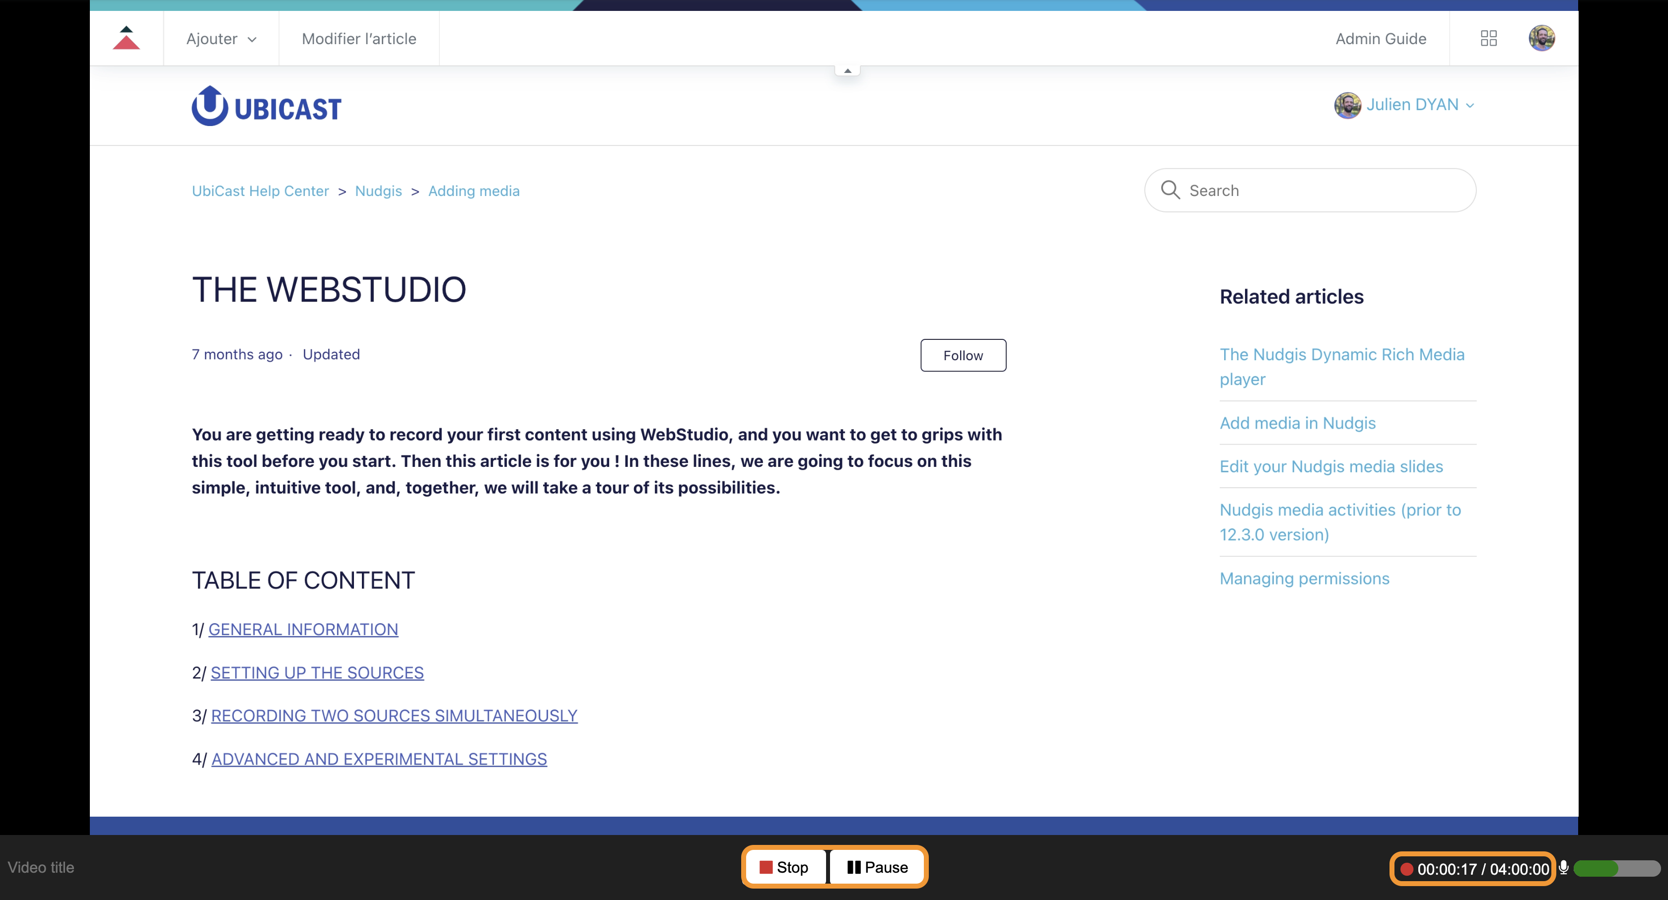Screen dimensions: 1668x900
Task: Pause the recording
Action: pyautogui.click(x=877, y=867)
